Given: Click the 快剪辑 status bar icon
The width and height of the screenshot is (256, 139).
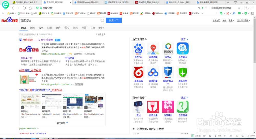Looking at the screenshot, I should click(196, 136).
